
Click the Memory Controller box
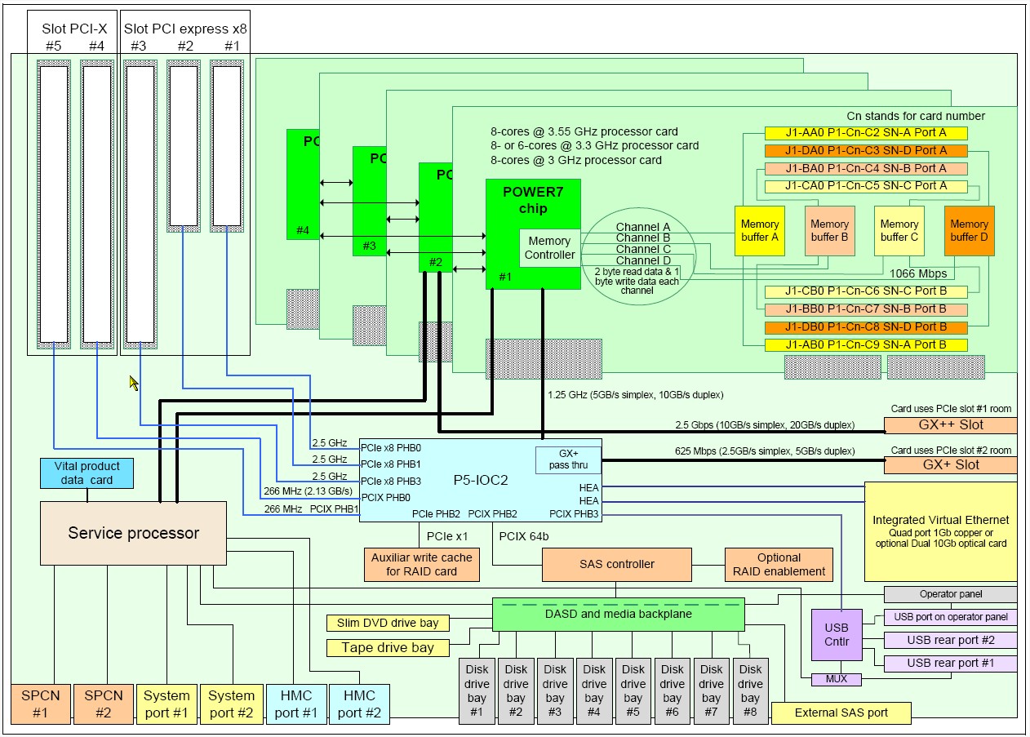(x=549, y=248)
